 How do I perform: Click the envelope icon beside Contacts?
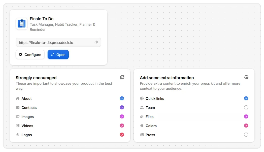[x=18, y=108]
